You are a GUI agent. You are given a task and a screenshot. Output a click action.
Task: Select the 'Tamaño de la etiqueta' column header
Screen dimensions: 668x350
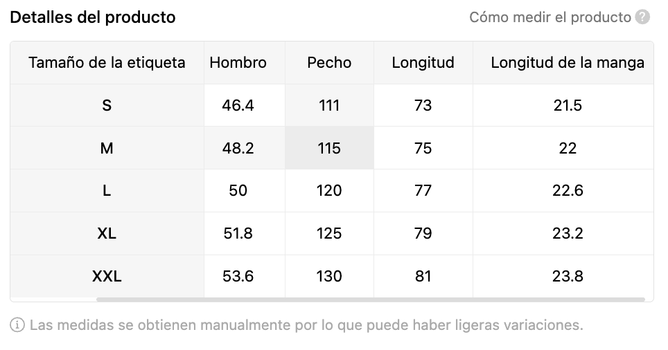[x=107, y=63]
